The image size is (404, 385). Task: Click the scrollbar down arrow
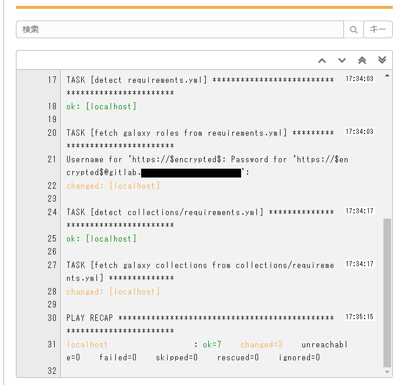pyautogui.click(x=387, y=371)
